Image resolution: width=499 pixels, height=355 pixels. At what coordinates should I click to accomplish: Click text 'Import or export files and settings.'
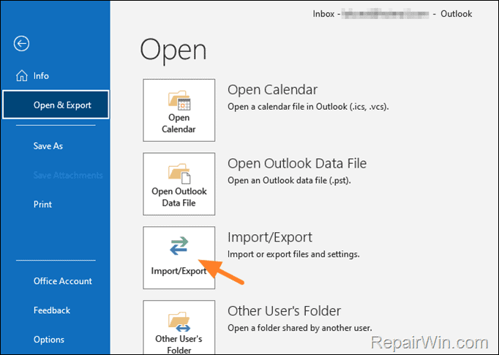[x=293, y=254]
